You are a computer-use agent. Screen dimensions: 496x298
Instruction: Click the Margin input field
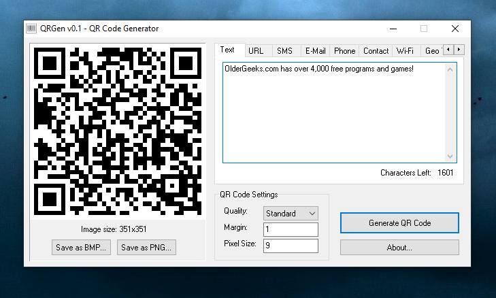tap(291, 229)
